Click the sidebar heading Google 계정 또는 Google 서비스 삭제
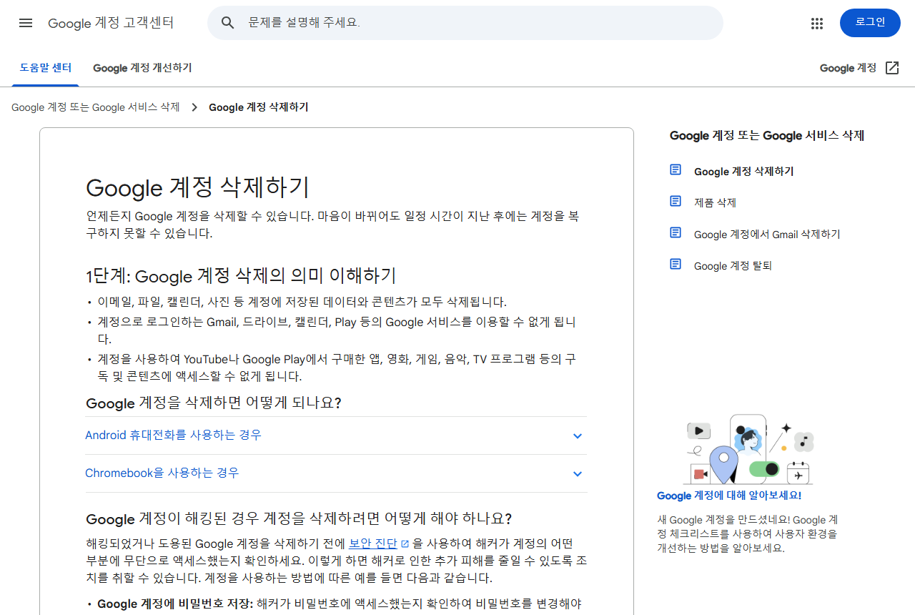Viewport: 915px width, 615px height. [x=767, y=136]
